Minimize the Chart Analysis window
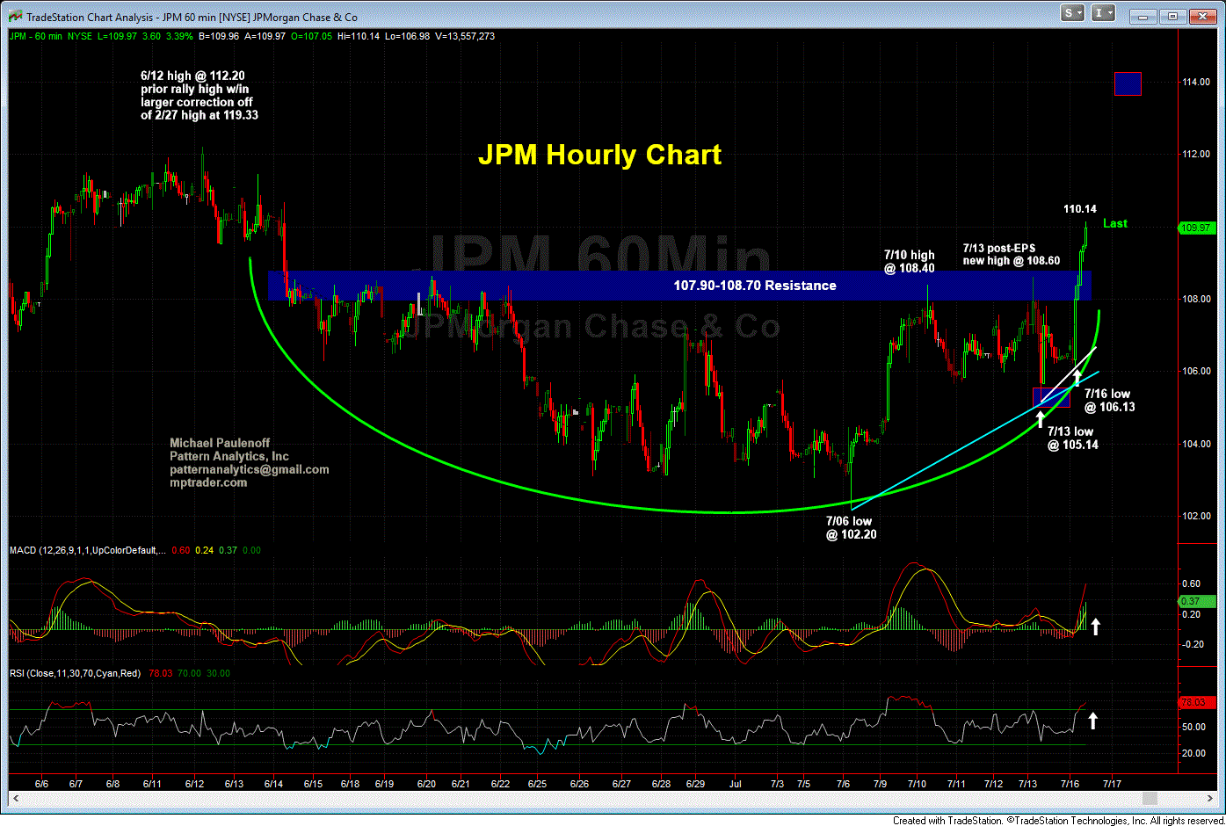 (x=1143, y=16)
